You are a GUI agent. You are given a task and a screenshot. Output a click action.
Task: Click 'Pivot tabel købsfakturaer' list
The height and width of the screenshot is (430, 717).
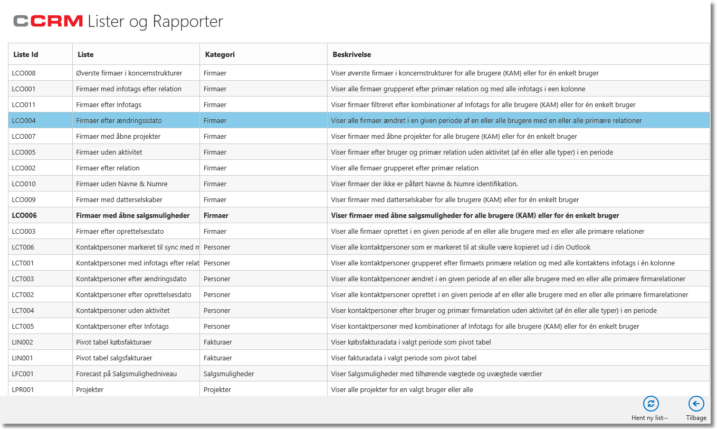point(114,342)
